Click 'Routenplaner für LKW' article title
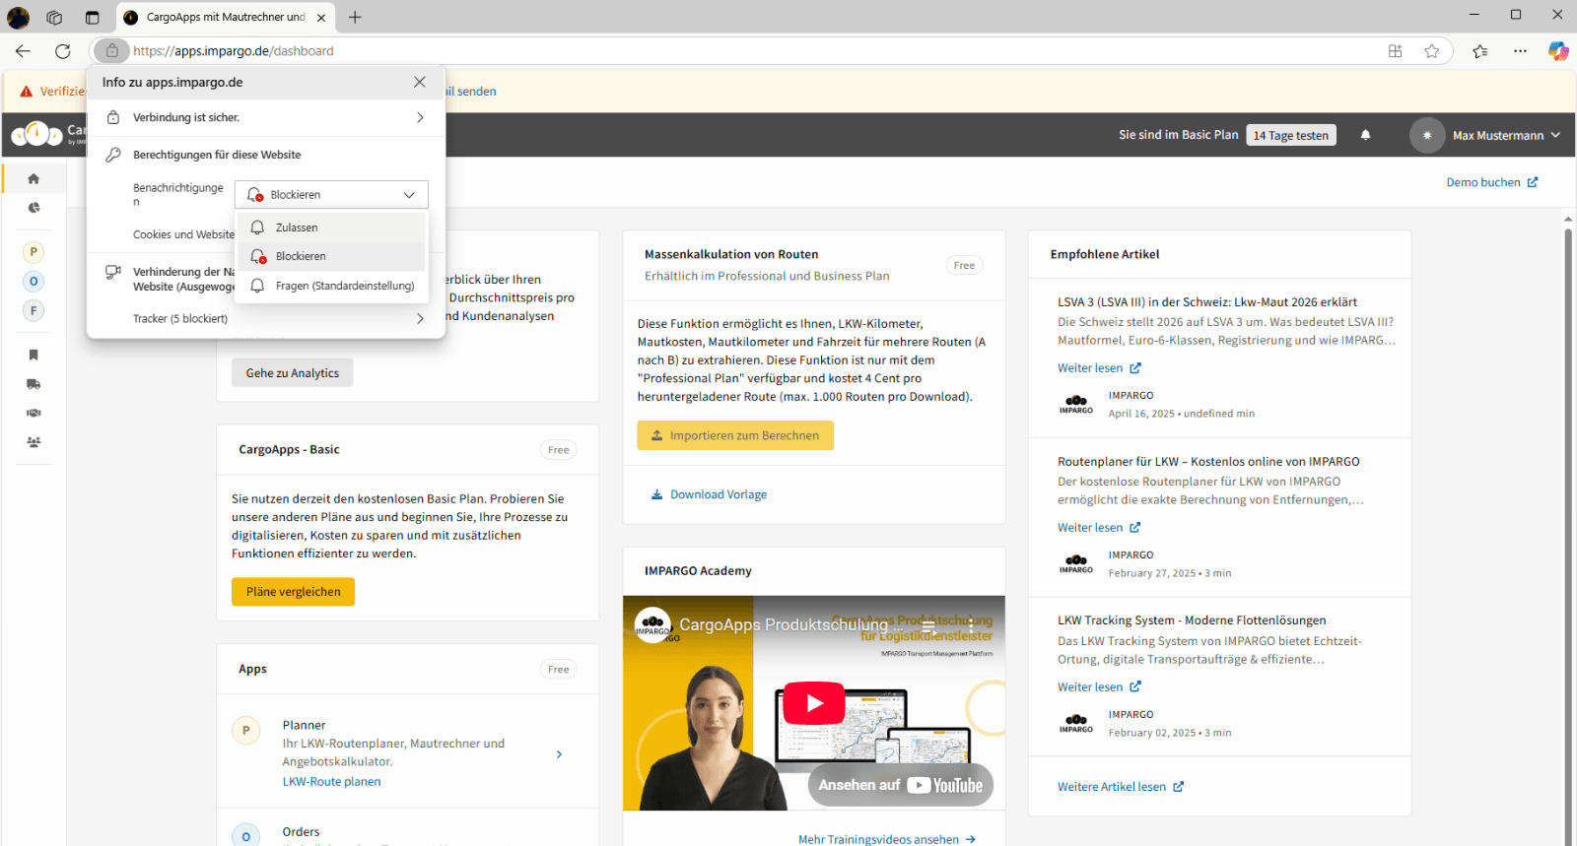 pos(1208,462)
